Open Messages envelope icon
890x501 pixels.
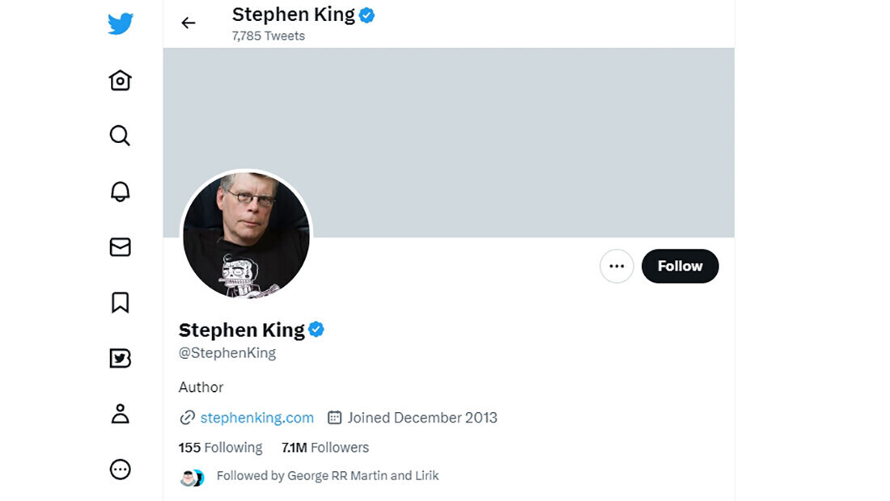point(120,246)
